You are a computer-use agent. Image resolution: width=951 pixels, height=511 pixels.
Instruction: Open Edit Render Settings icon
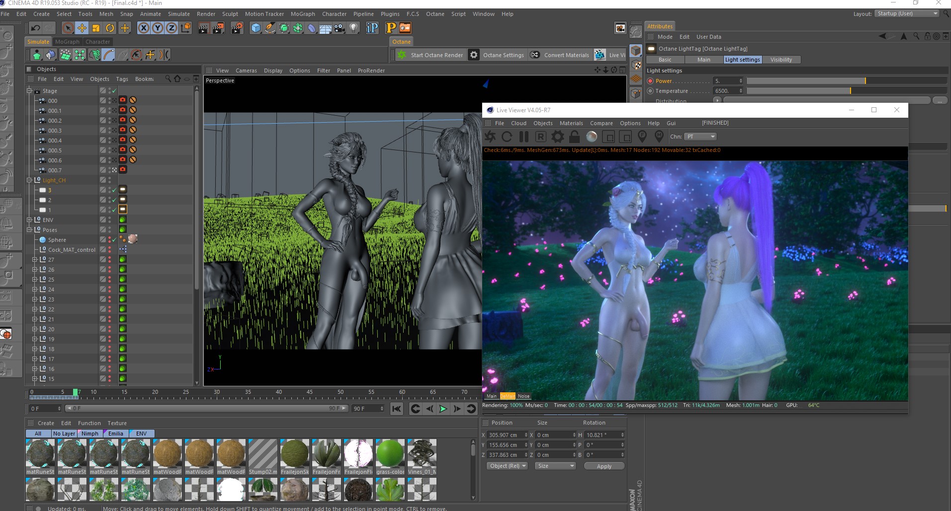(237, 28)
